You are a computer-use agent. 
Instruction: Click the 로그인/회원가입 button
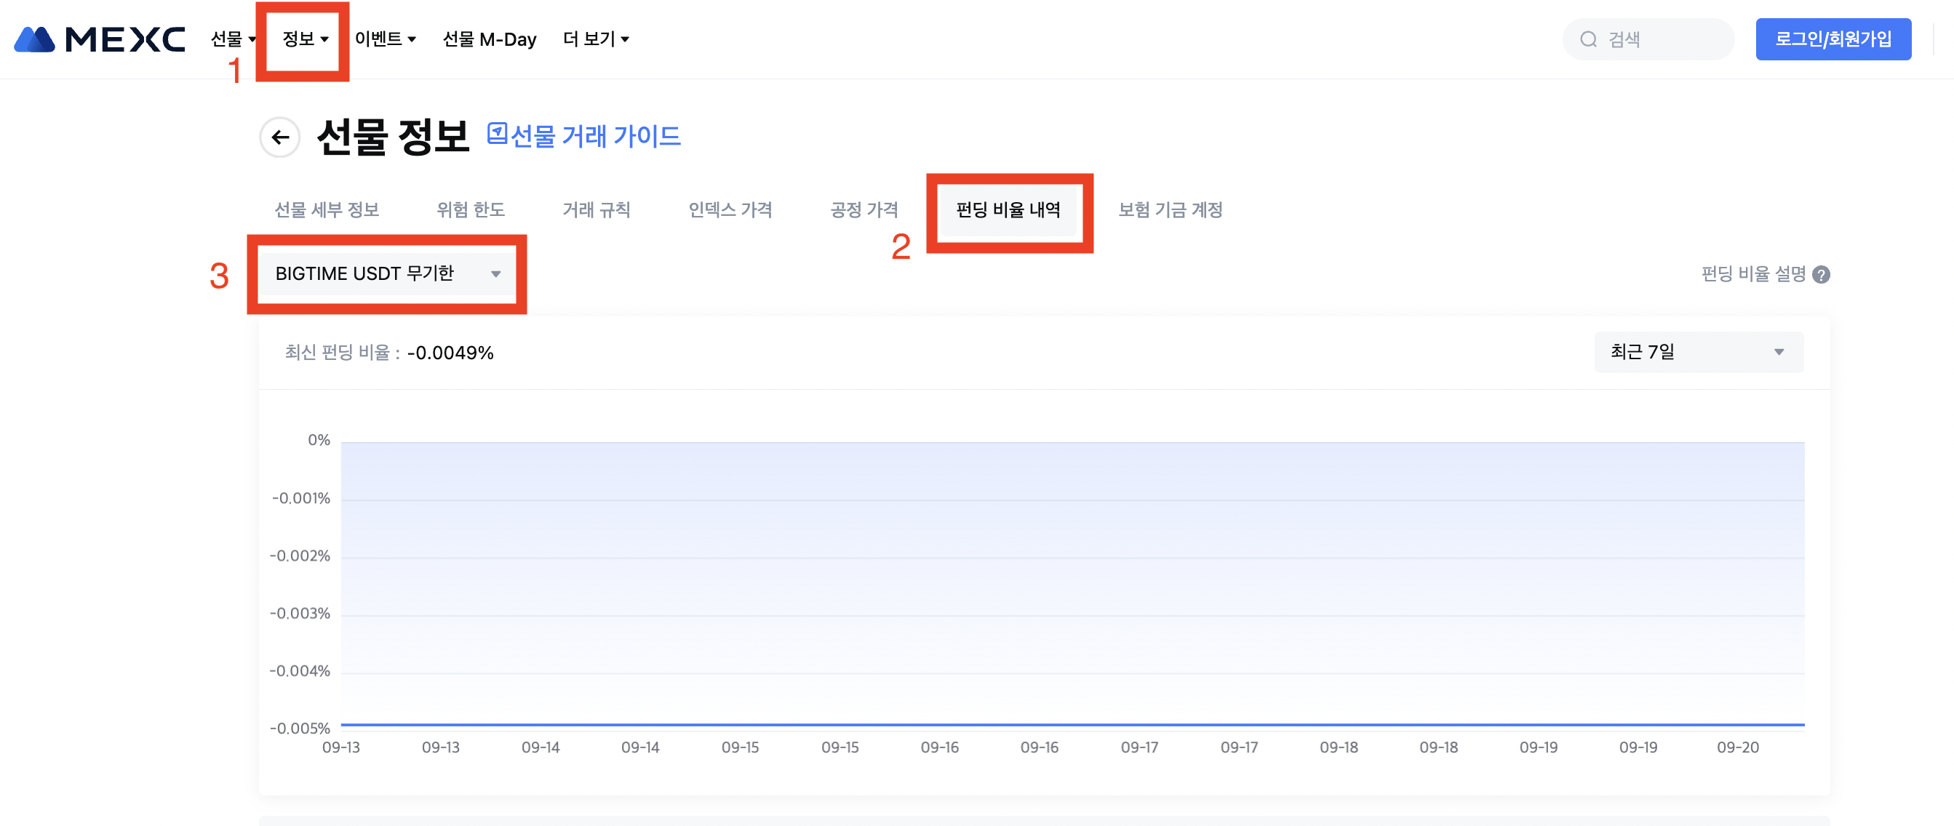tap(1833, 39)
